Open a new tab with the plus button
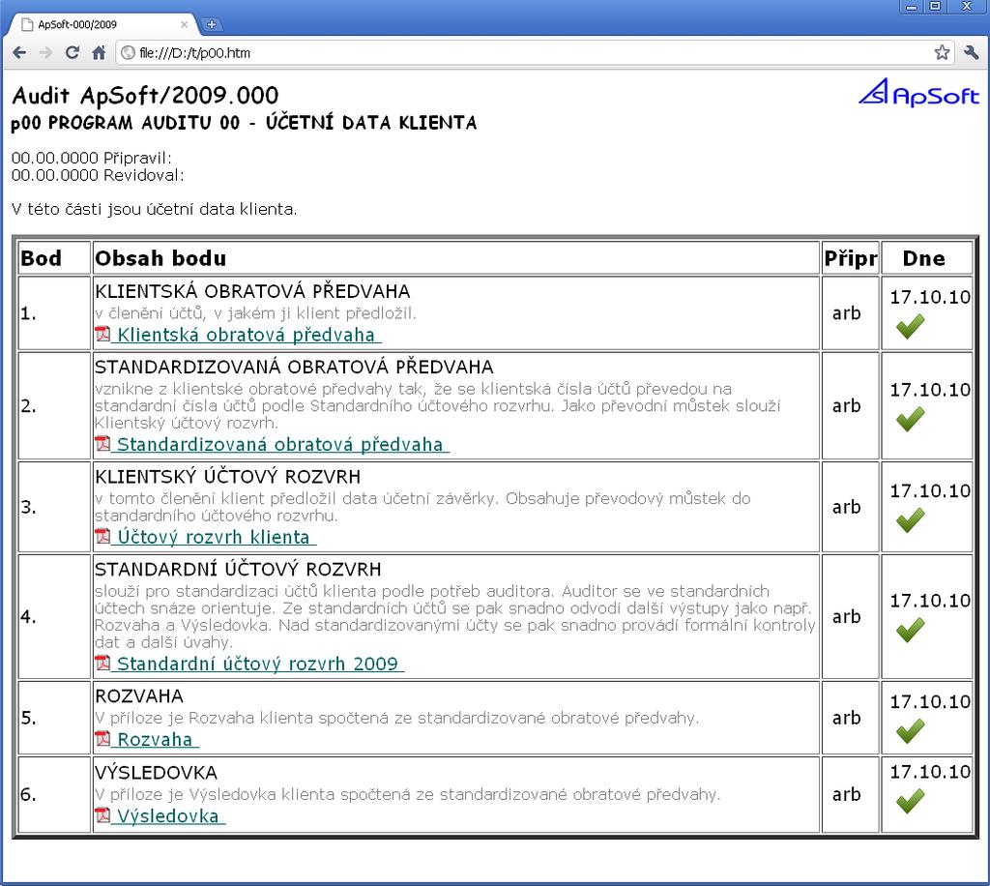Screen dimensions: 990x886 [212, 24]
